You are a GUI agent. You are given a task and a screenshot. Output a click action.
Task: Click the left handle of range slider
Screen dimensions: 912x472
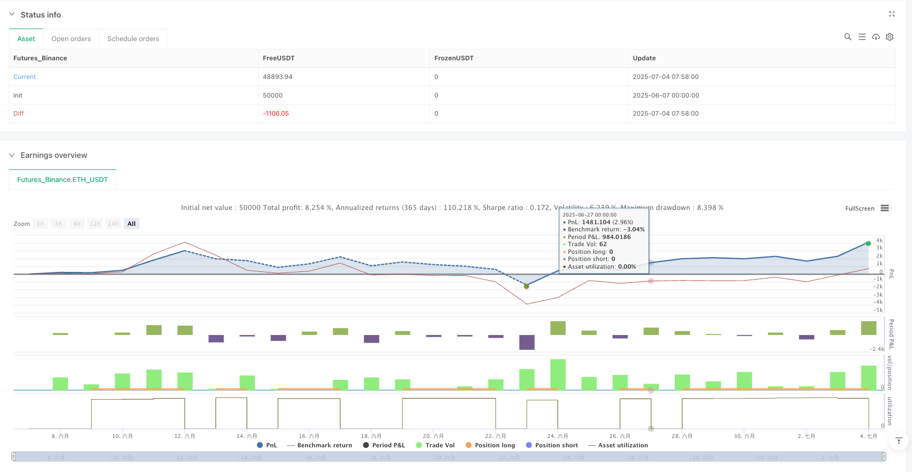click(14, 457)
